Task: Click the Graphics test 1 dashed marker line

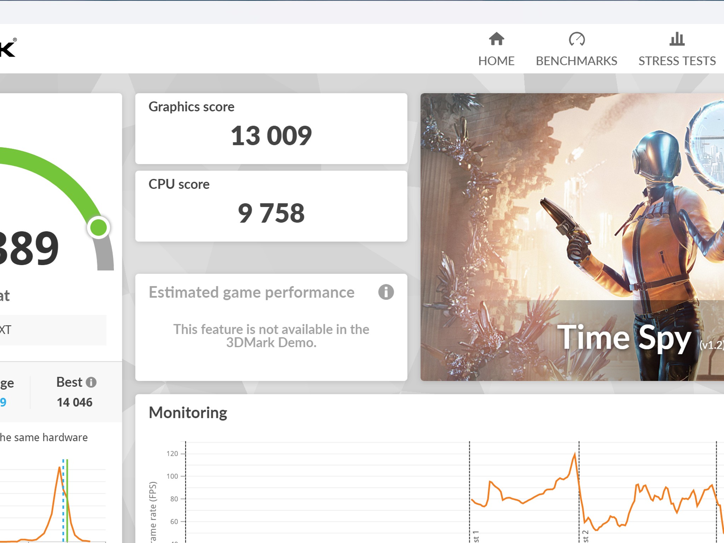Action: tap(469, 492)
